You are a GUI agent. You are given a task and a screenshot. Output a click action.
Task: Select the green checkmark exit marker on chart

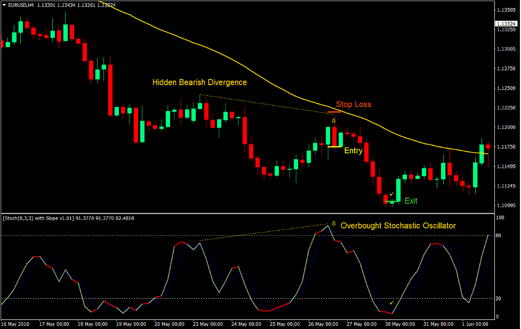pos(392,194)
